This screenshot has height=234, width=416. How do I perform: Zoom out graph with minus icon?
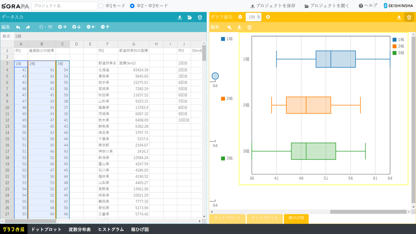click(240, 17)
